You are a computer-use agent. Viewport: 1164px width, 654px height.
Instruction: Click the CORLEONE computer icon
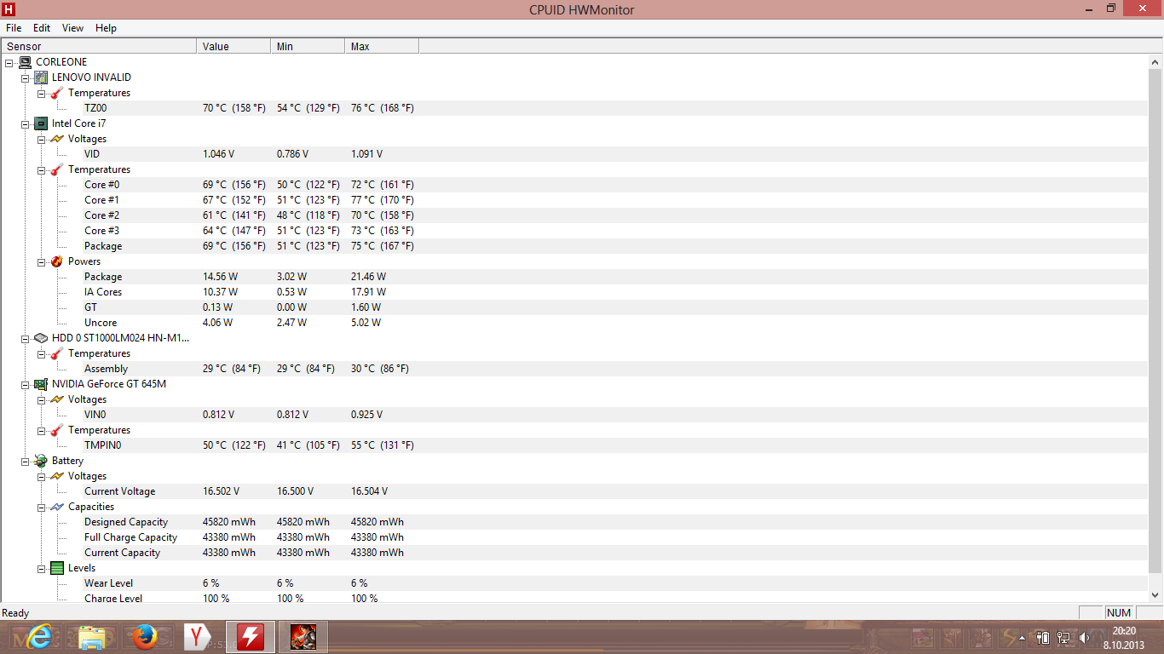[25, 62]
